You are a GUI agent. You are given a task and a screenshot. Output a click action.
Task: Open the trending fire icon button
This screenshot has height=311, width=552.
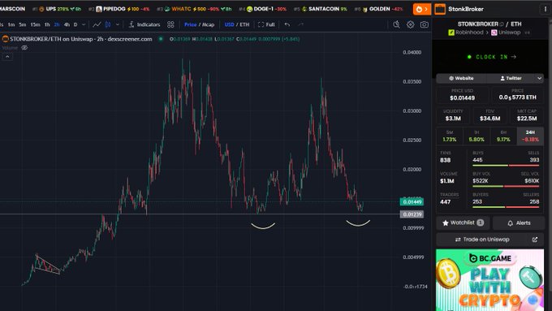coord(421,9)
